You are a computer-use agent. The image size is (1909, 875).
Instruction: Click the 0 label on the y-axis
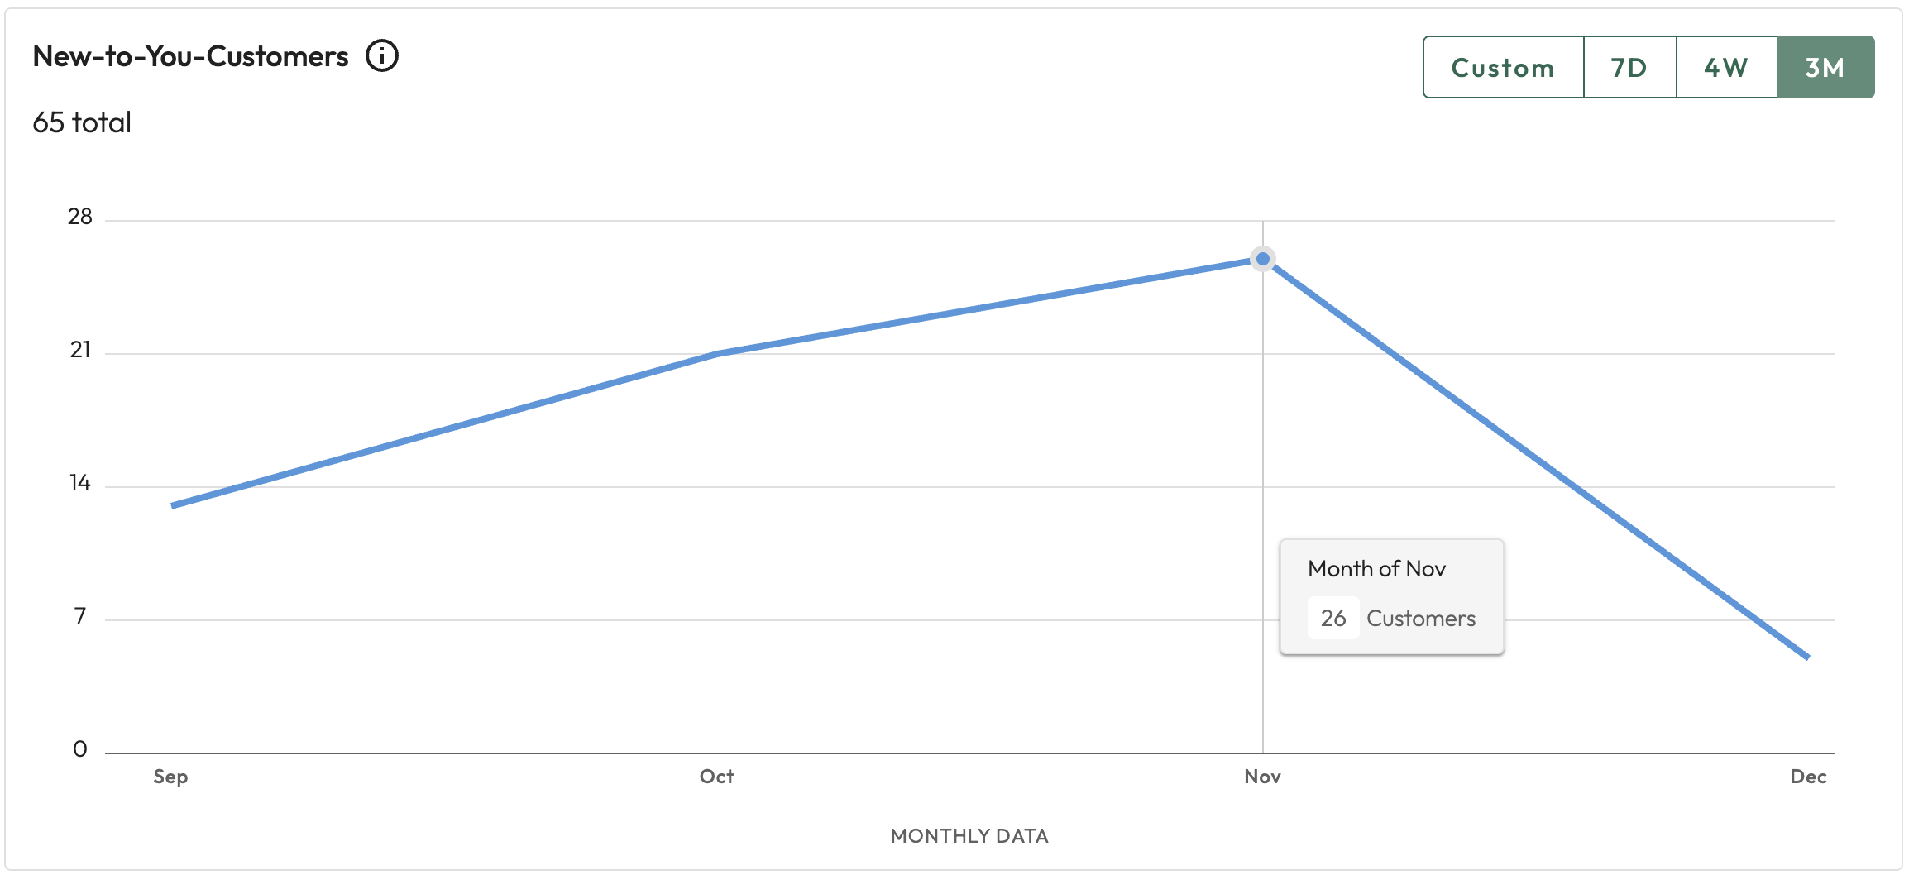click(x=80, y=749)
